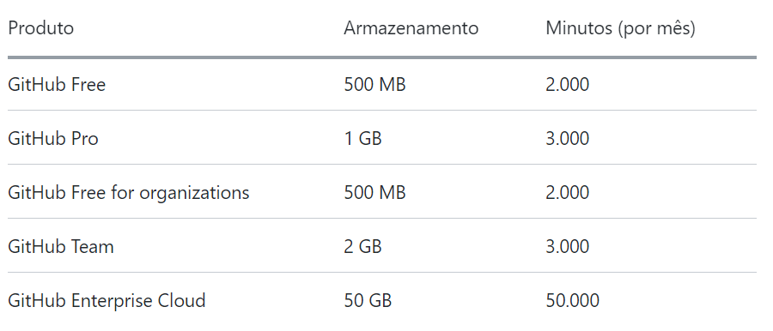The width and height of the screenshot is (773, 331).
Task: Select the GitHub Free product cell
Action: click(57, 85)
